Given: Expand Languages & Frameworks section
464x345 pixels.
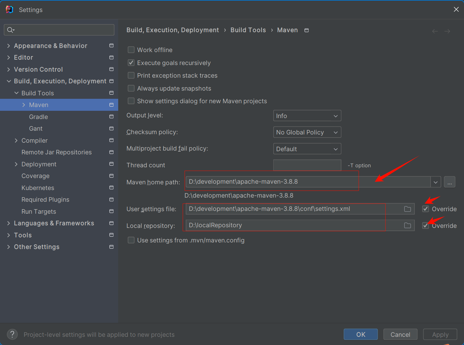Looking at the screenshot, I should click(9, 223).
